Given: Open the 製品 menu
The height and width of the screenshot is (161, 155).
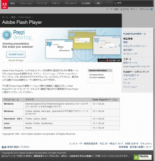Looking at the screenshot, I should pyautogui.click(x=12, y=3).
